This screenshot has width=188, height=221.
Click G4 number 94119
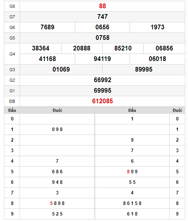pos(102,59)
